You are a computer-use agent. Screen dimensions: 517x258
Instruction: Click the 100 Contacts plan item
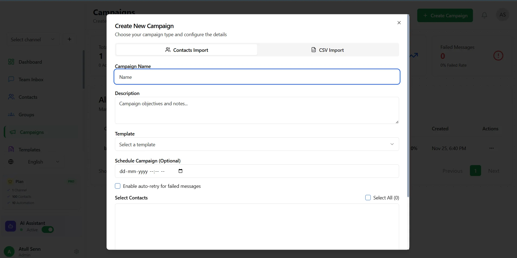click(x=22, y=196)
